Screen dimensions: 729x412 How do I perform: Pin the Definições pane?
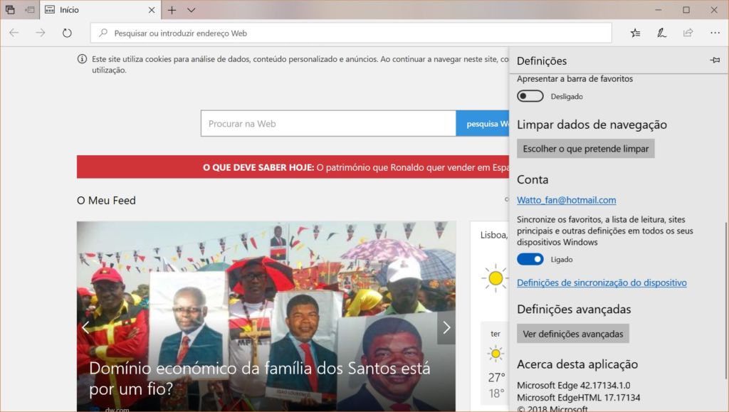coord(715,60)
